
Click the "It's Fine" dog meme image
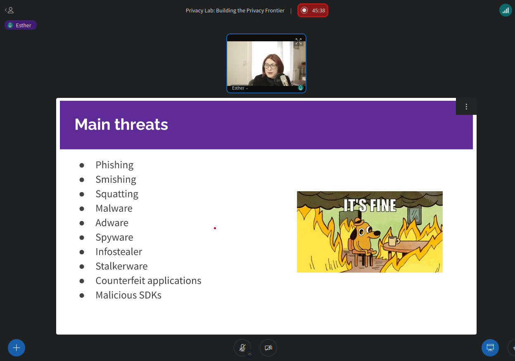[x=370, y=232]
